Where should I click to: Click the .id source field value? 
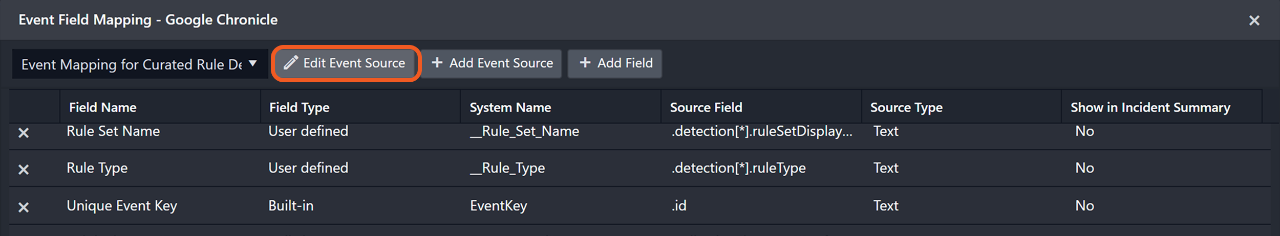click(679, 206)
